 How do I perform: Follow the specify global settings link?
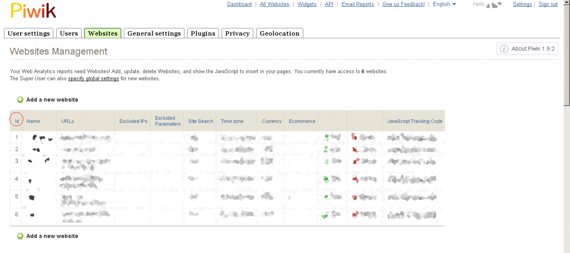(94, 79)
